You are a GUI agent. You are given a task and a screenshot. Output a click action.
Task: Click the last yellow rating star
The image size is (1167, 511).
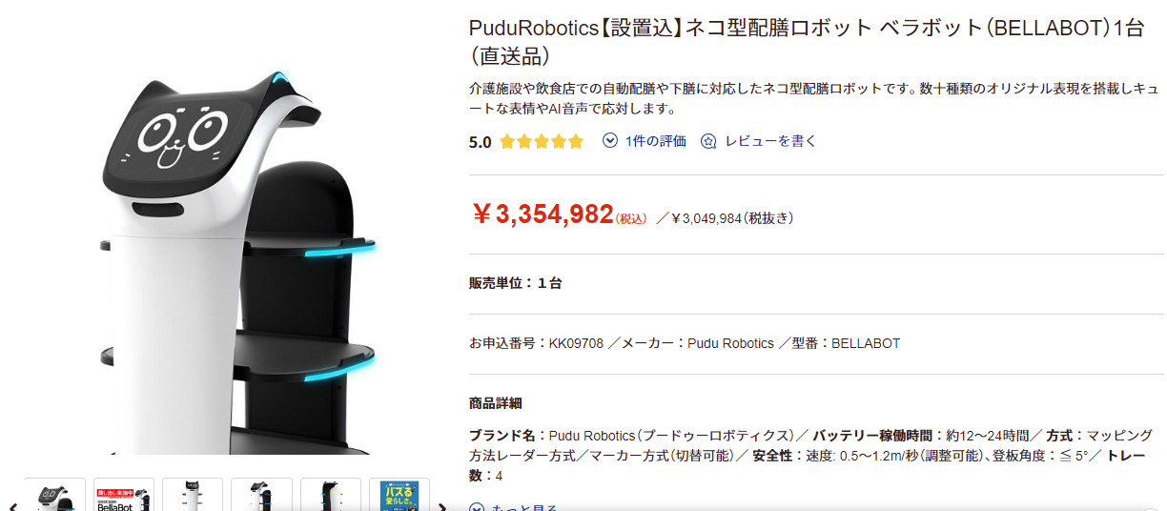pos(575,142)
